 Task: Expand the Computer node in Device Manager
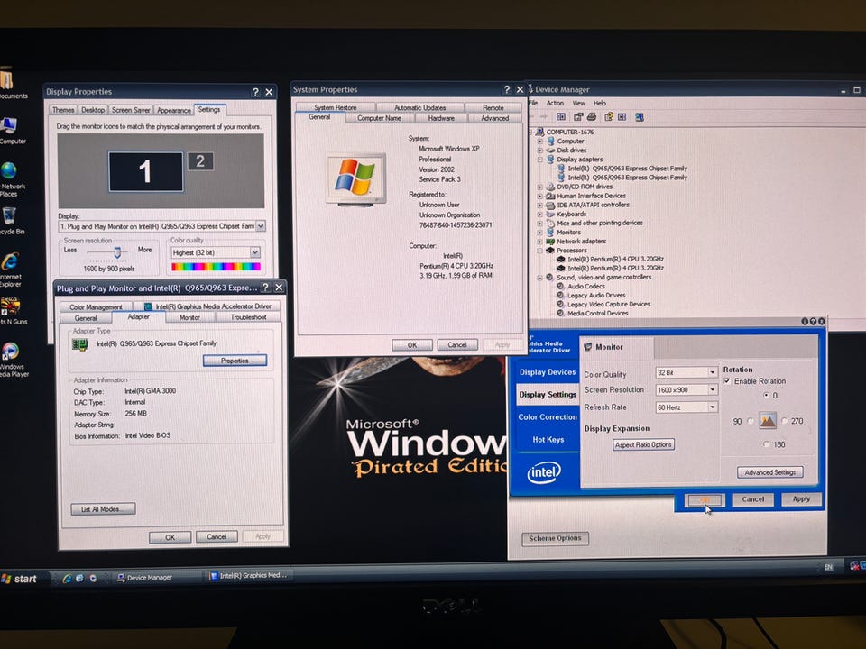(x=540, y=142)
